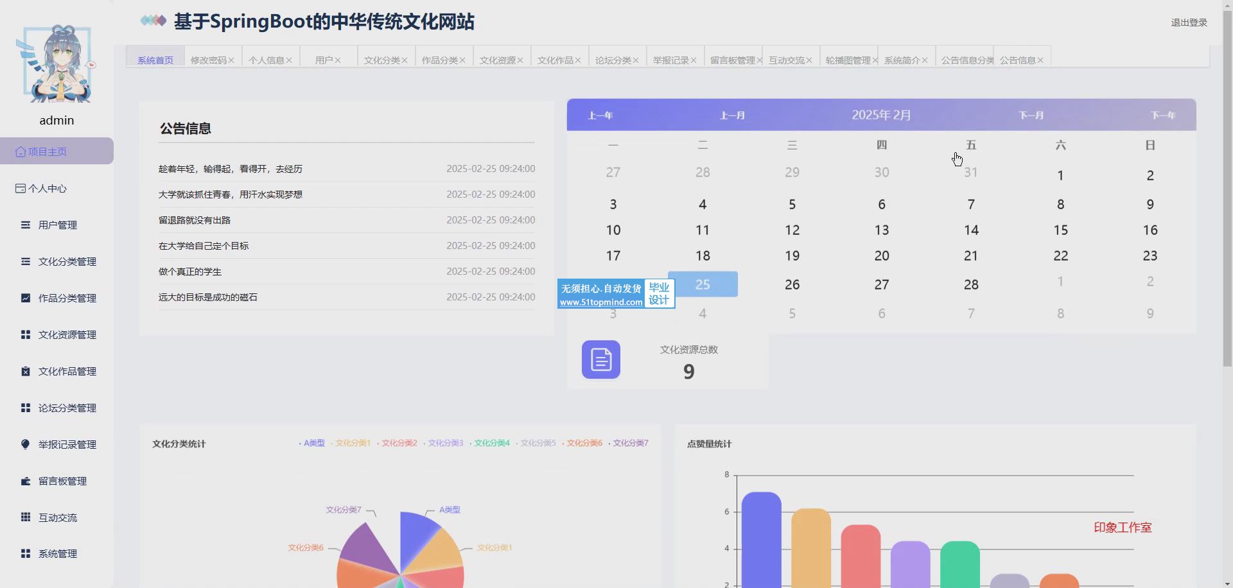
Task: Click the 文化分类管理 list icon
Action: click(26, 261)
